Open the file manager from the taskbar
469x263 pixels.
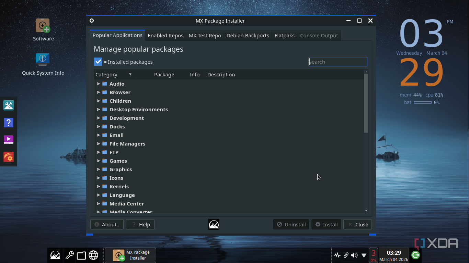tap(81, 255)
